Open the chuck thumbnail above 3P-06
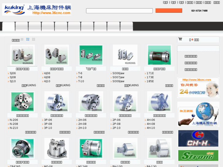 pos(57,102)
